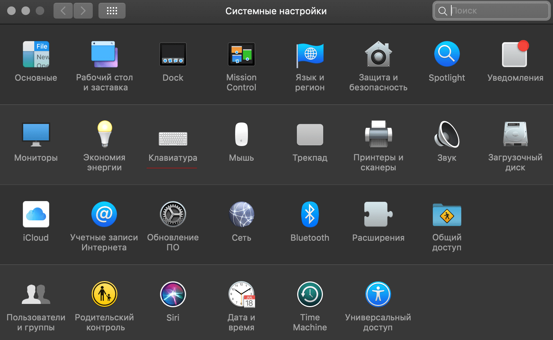Show all preference panes via grid button

pyautogui.click(x=112, y=11)
